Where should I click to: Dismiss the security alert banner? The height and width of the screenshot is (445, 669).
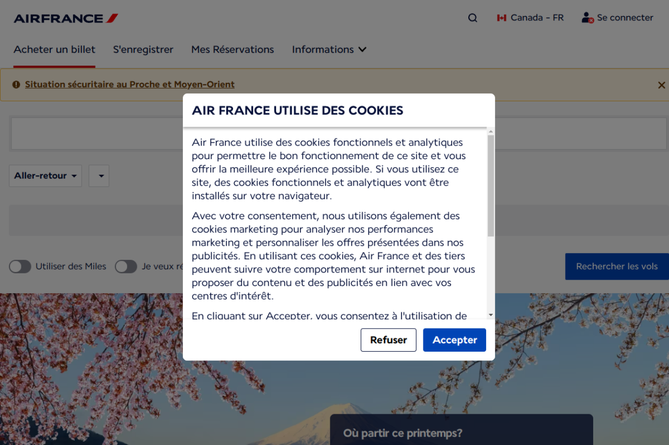pos(661,85)
